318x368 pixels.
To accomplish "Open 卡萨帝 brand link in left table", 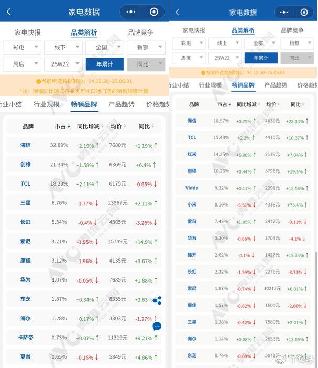I will pyautogui.click(x=25, y=338).
